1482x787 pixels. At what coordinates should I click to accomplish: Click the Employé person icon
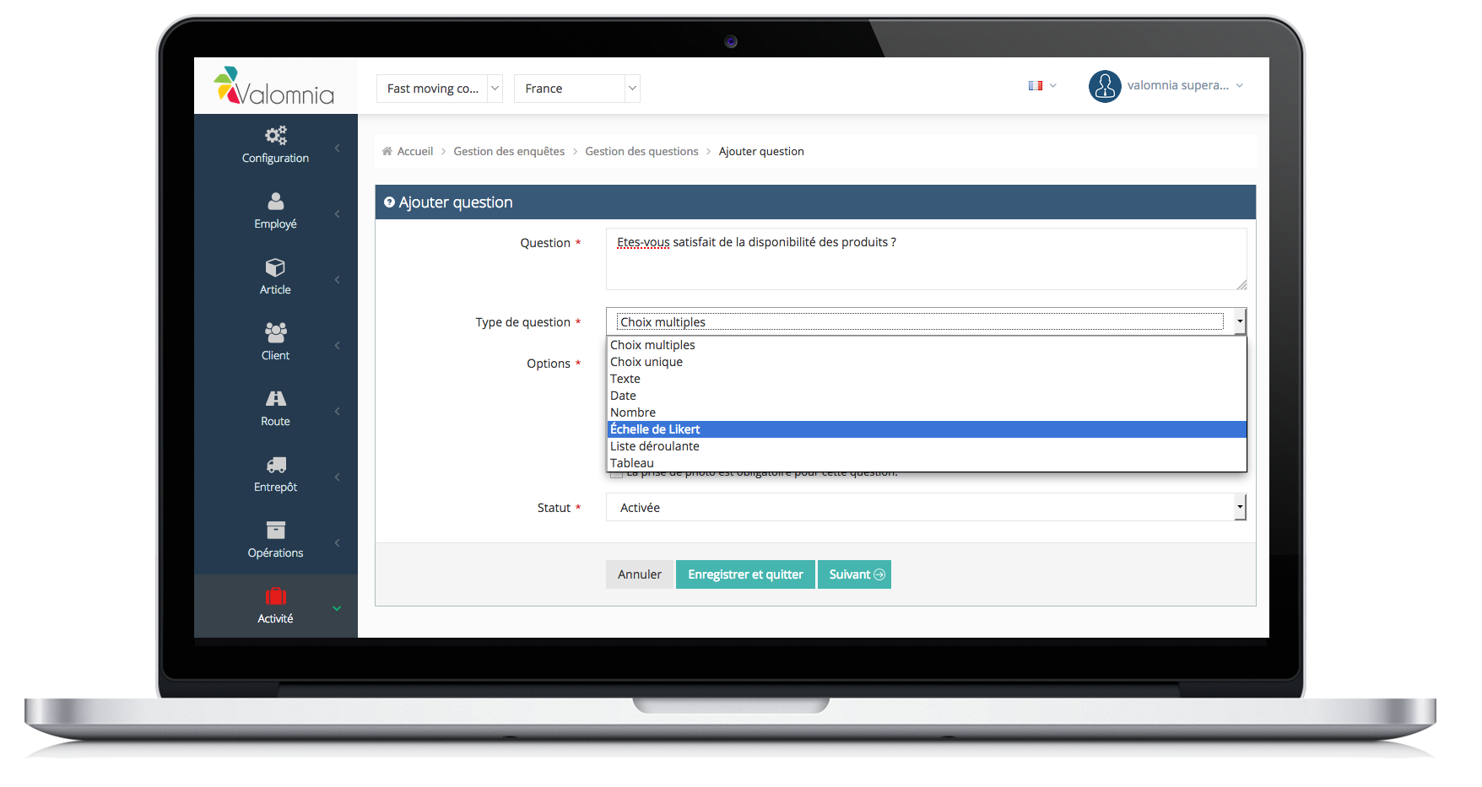pyautogui.click(x=275, y=202)
